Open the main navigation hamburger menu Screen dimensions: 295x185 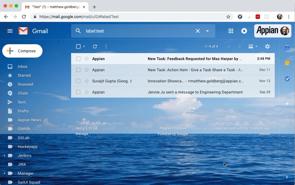pyautogui.click(x=10, y=31)
